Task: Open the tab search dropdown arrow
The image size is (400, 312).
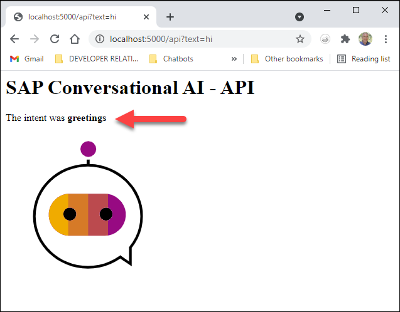Action: [300, 17]
